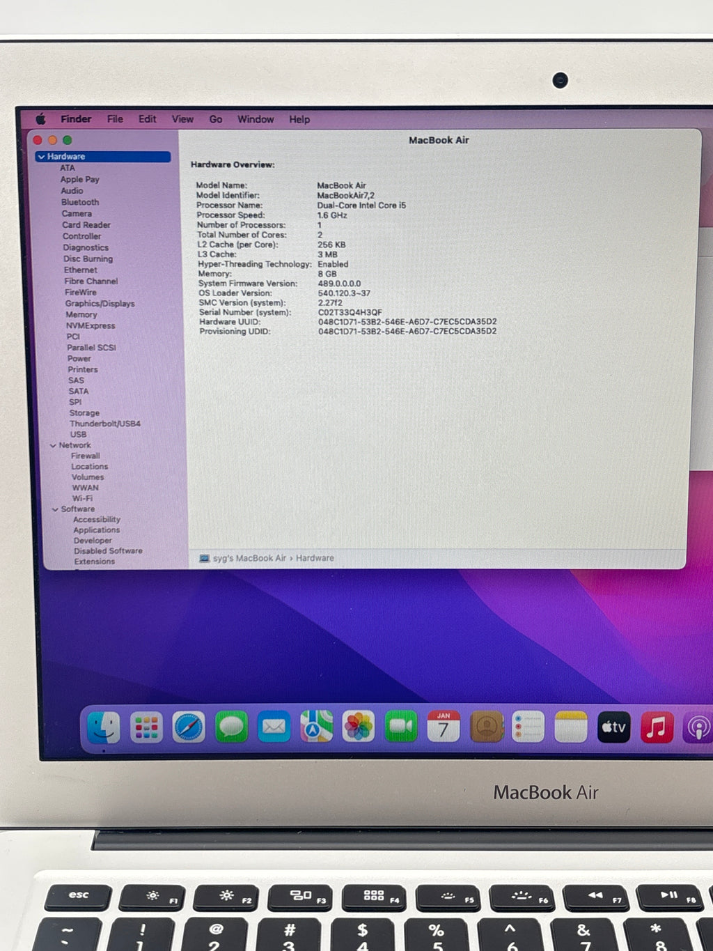Select Wi-Fi under Network
713x951 pixels.
pyautogui.click(x=82, y=498)
